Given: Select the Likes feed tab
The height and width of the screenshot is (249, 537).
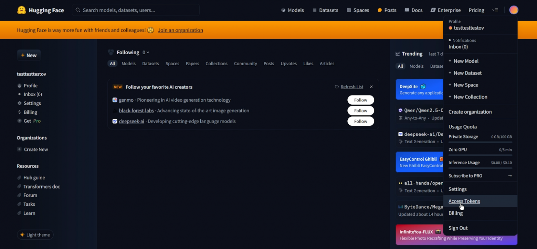Looking at the screenshot, I should click(x=308, y=64).
